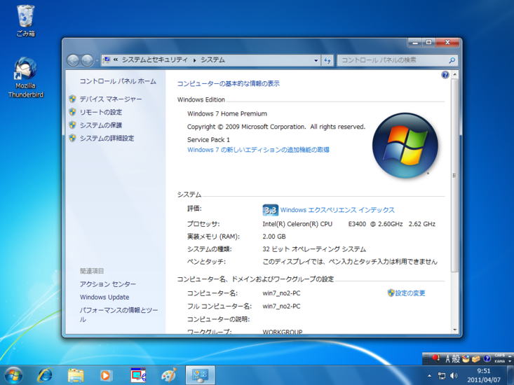Screen dimensions: 514x385
Task: Click the search magnifier icon
Action: [452, 60]
